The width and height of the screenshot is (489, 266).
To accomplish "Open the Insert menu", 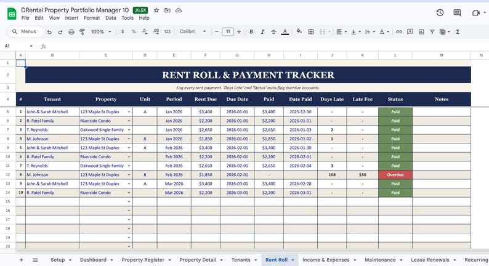I will [x=71, y=18].
